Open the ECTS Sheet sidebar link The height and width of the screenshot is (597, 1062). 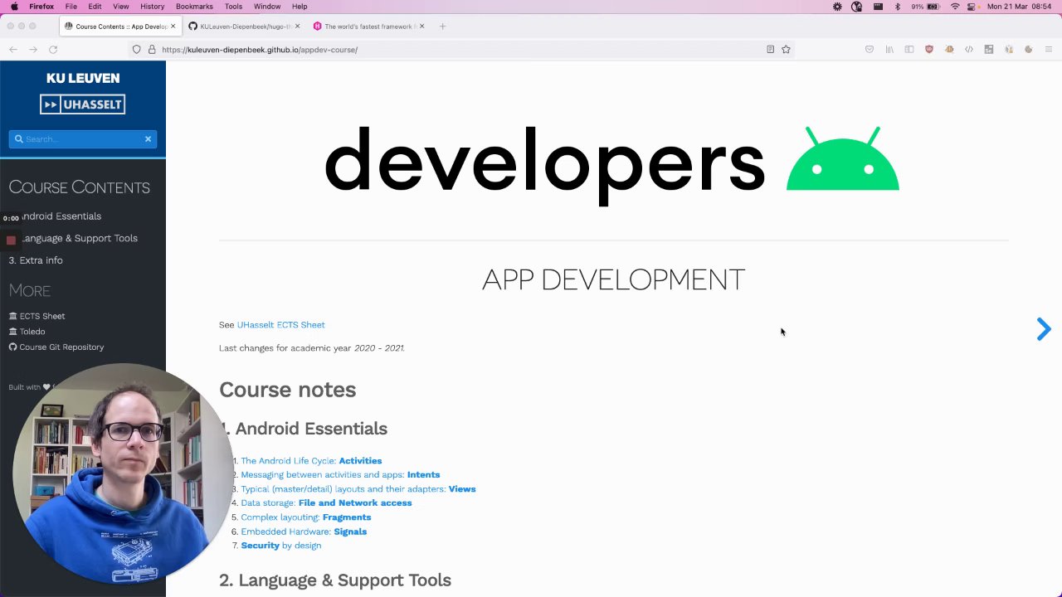point(37,316)
